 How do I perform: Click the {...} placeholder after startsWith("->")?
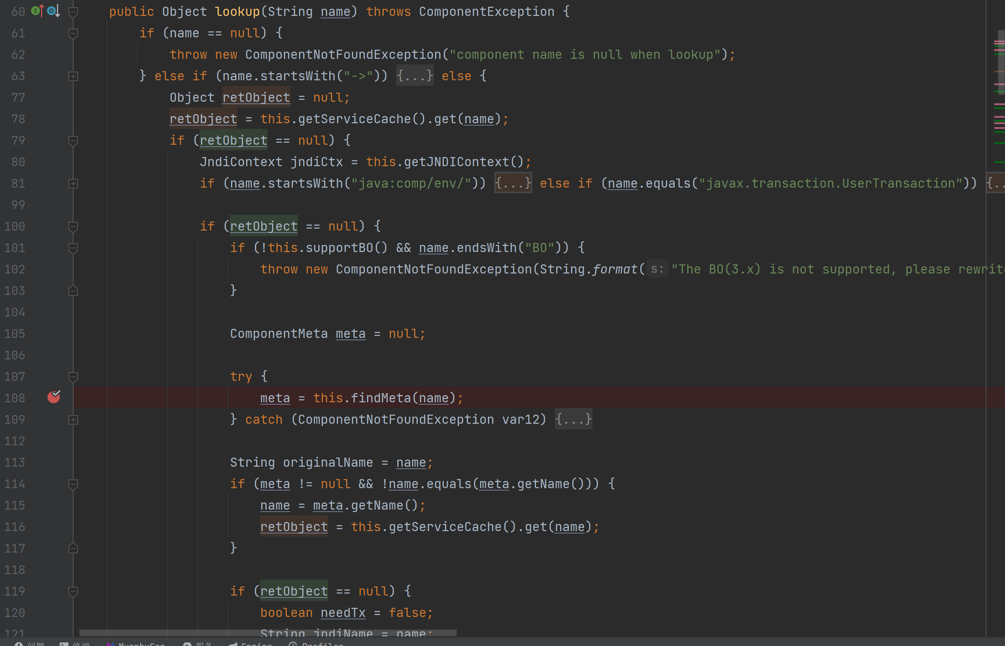(x=414, y=76)
